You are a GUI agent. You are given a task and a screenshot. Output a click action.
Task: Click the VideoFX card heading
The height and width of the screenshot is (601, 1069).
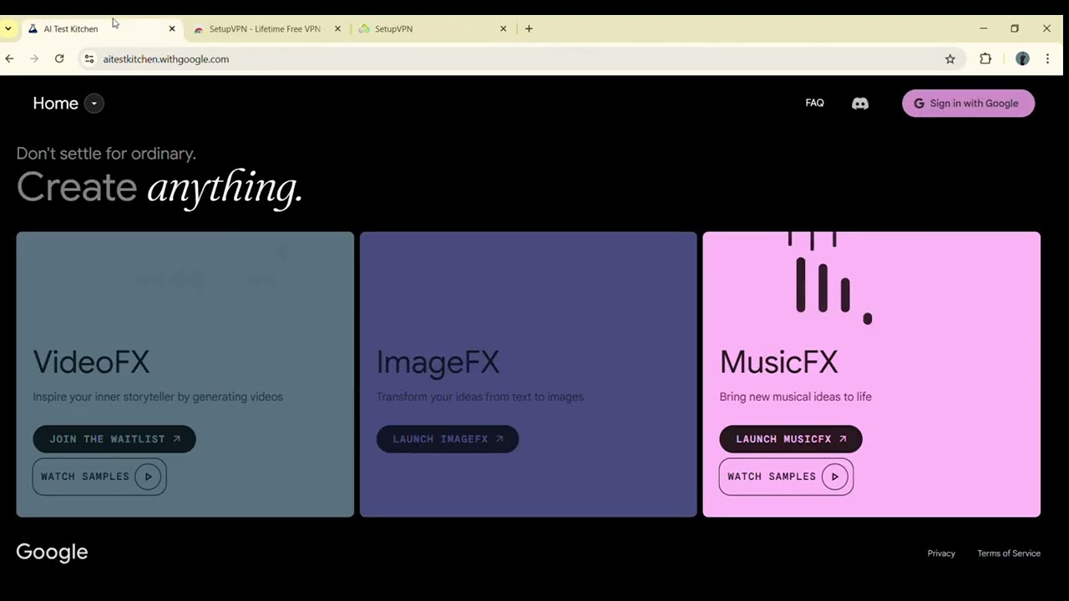[x=91, y=362]
